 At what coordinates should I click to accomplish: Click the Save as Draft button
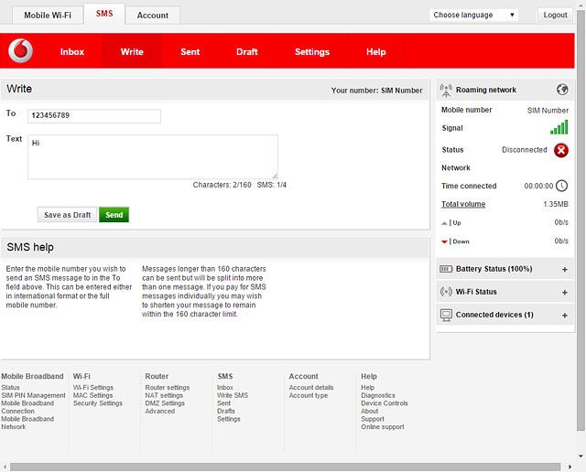coord(68,215)
